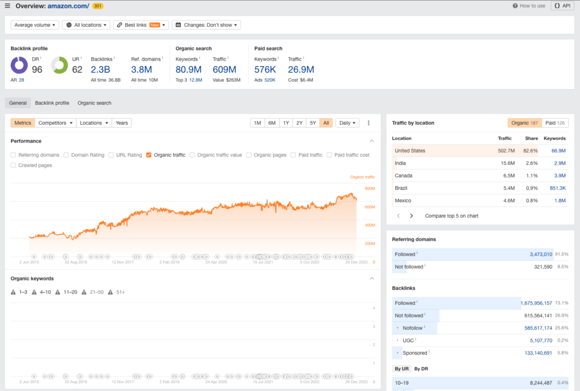The width and height of the screenshot is (580, 391).
Task: Click warning icon next to 11–20 keywords
Action: 58,292
